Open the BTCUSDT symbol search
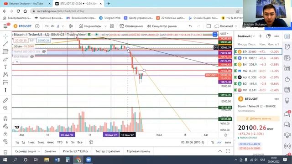292x164 pixels. [23, 26]
